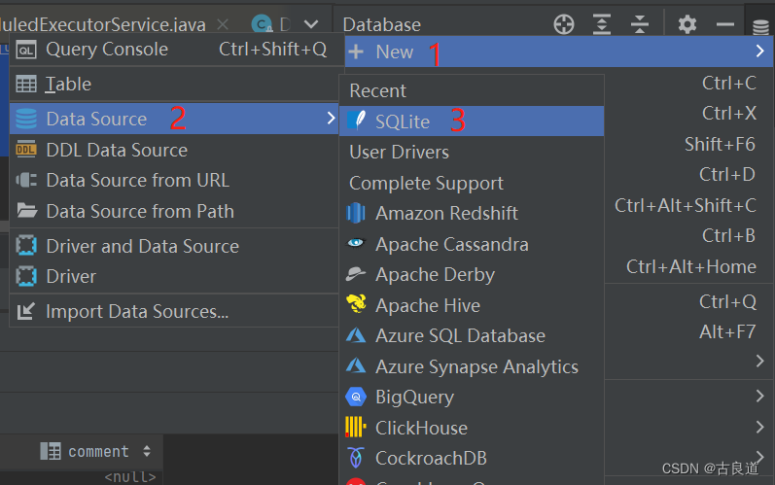775x485 pixels.
Task: Click the Driver and Data Source icon
Action: (25, 246)
